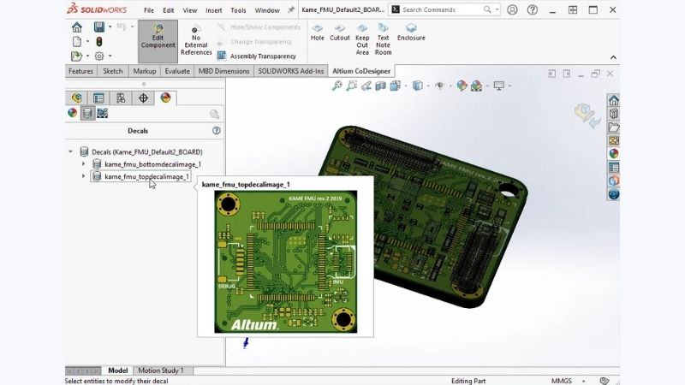Expand kame_fmu_bottomdecalimage_1 node
Screen dimensions: 685x385
pos(83,164)
